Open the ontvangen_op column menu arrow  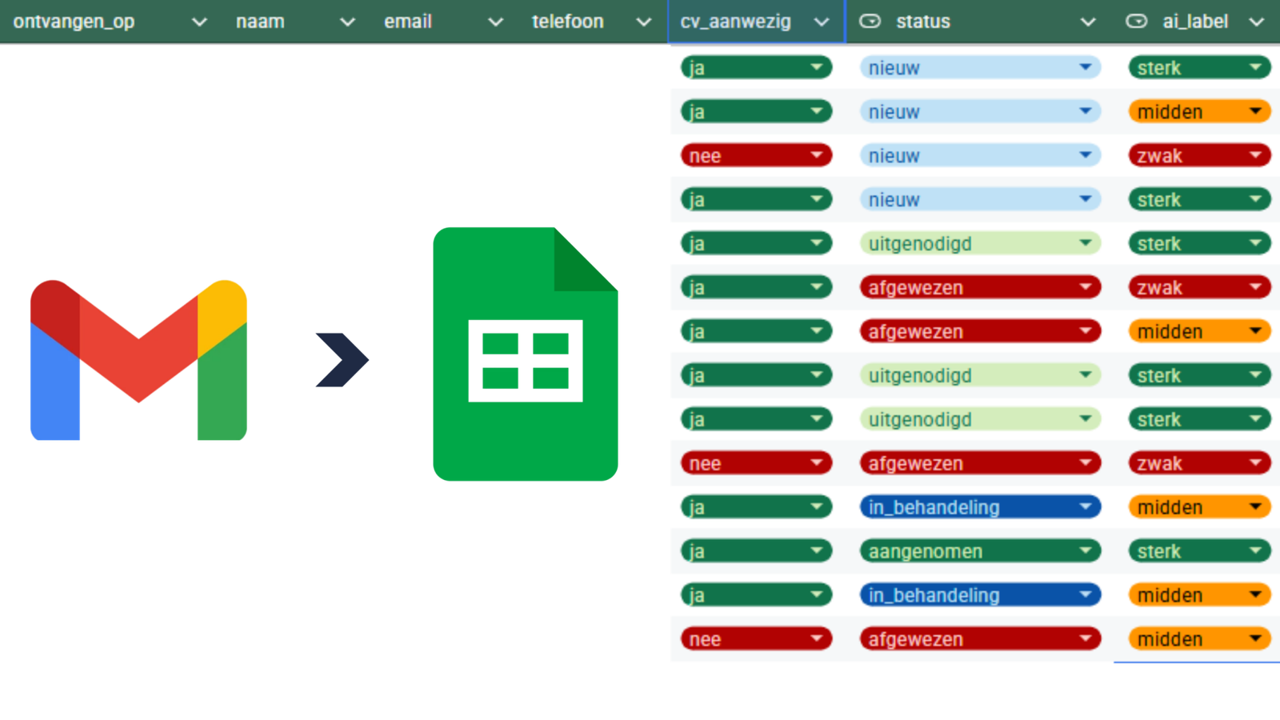(199, 22)
